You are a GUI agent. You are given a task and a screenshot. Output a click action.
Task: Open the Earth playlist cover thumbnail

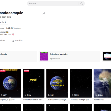pos(107,56)
